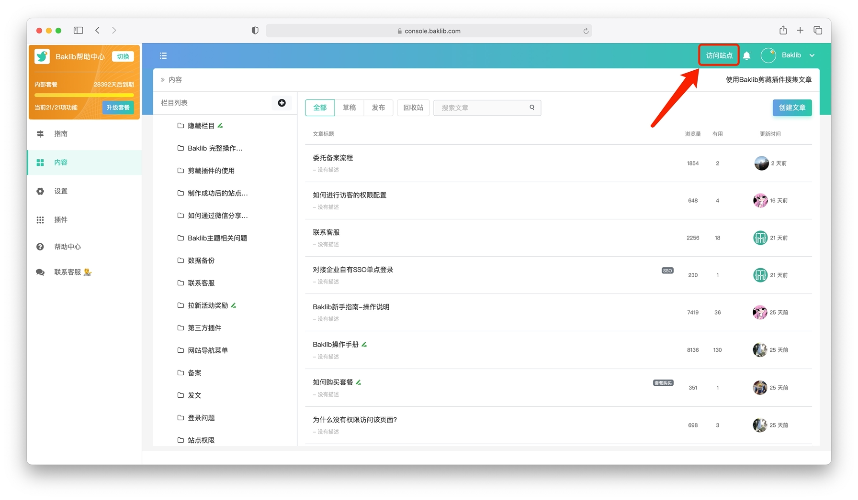Image resolution: width=858 pixels, height=500 pixels.
Task: Toggle the top bar list menu icon
Action: [x=163, y=56]
